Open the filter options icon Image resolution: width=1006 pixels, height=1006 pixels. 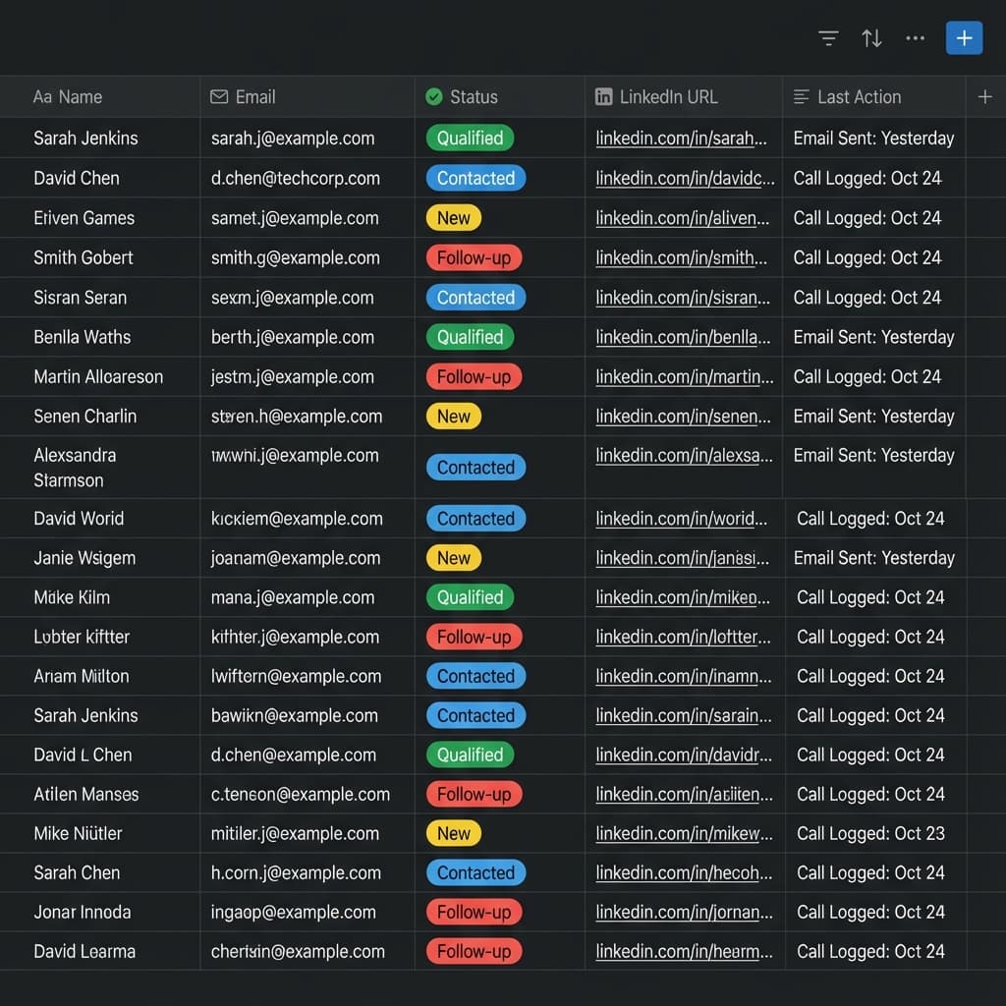coord(828,37)
